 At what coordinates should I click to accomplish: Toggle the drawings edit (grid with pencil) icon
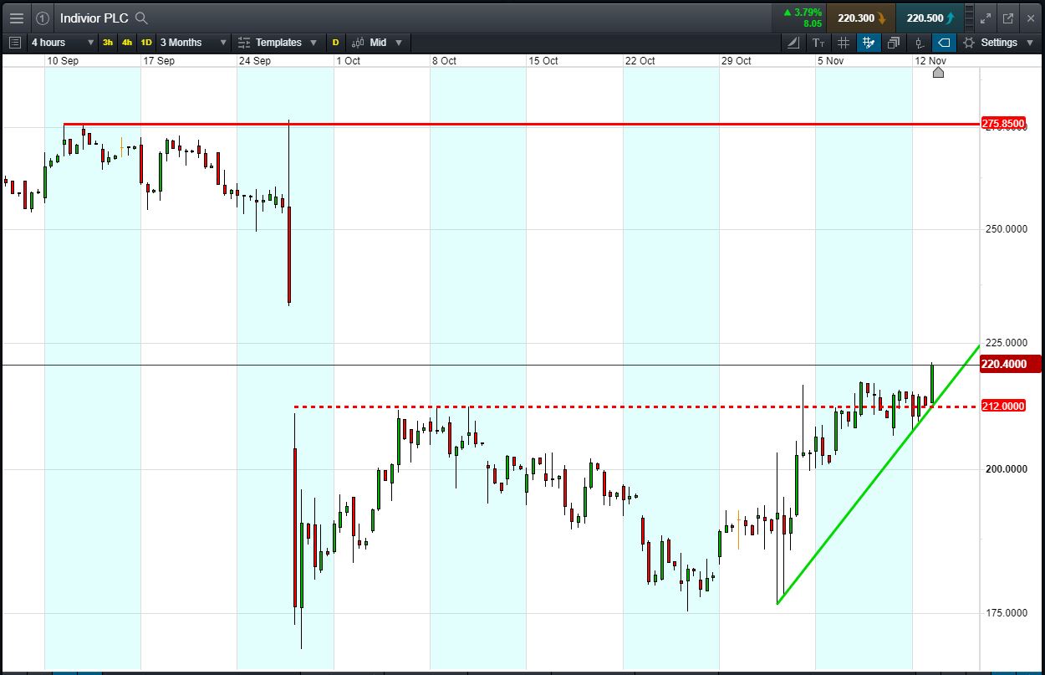point(869,42)
